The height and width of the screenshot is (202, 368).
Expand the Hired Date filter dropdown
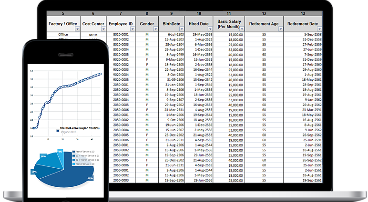coord(210,29)
